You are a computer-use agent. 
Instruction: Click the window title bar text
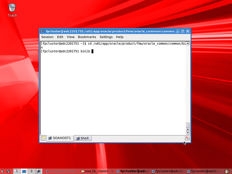pos(110,31)
